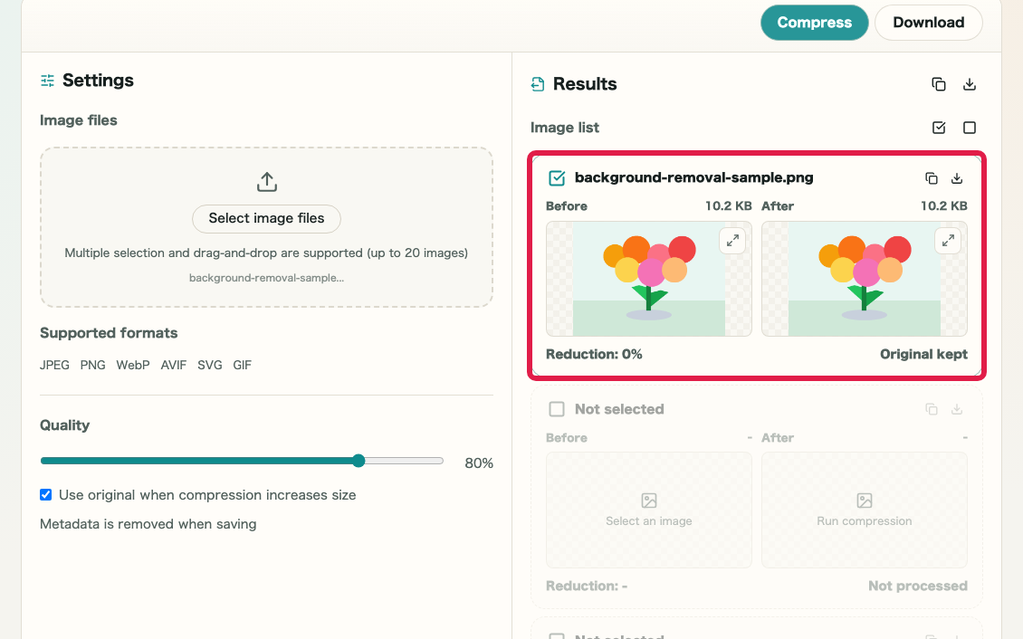Click Metadata is removed when saving note
This screenshot has height=639, width=1023.
(x=148, y=524)
